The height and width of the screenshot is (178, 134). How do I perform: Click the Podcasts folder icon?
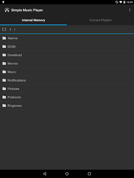pos(4,97)
